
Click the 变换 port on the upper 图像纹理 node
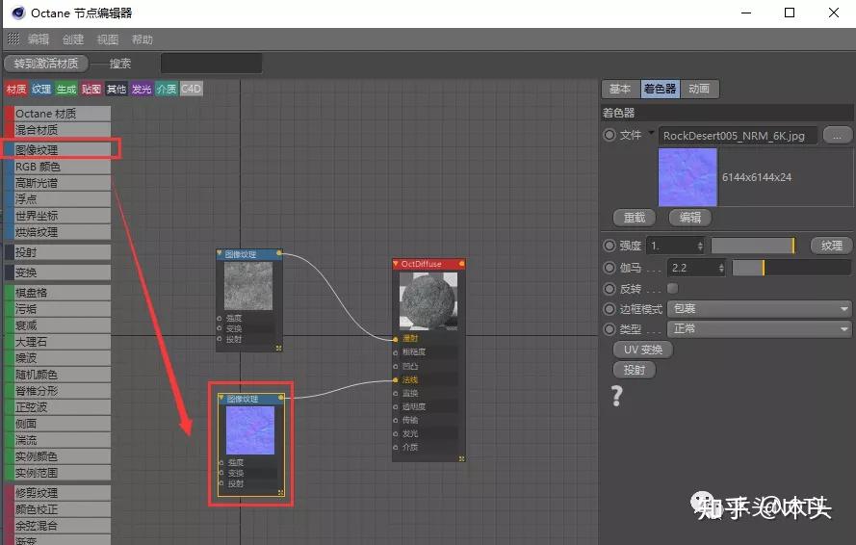[219, 328]
